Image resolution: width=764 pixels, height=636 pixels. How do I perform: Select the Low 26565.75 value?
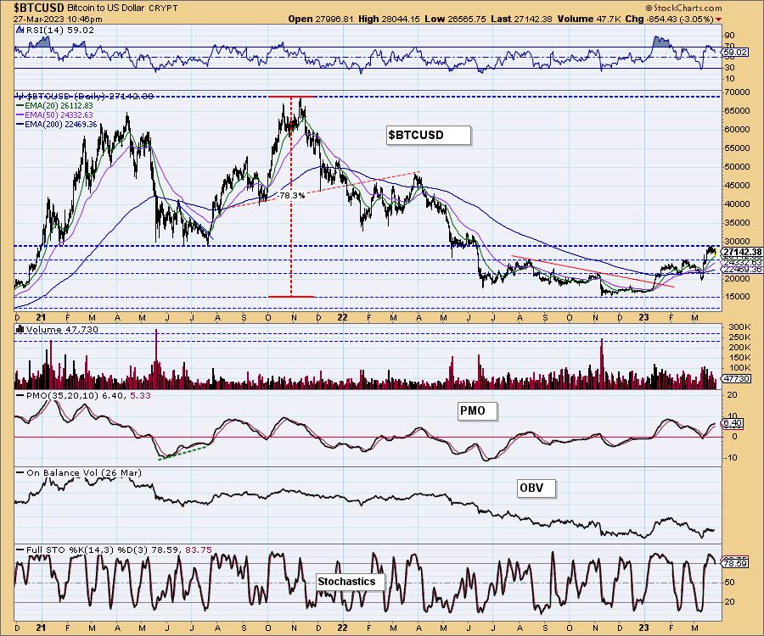pyautogui.click(x=455, y=19)
